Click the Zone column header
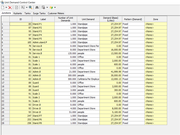The height and width of the screenshot is (135, 180). (x=156, y=19)
